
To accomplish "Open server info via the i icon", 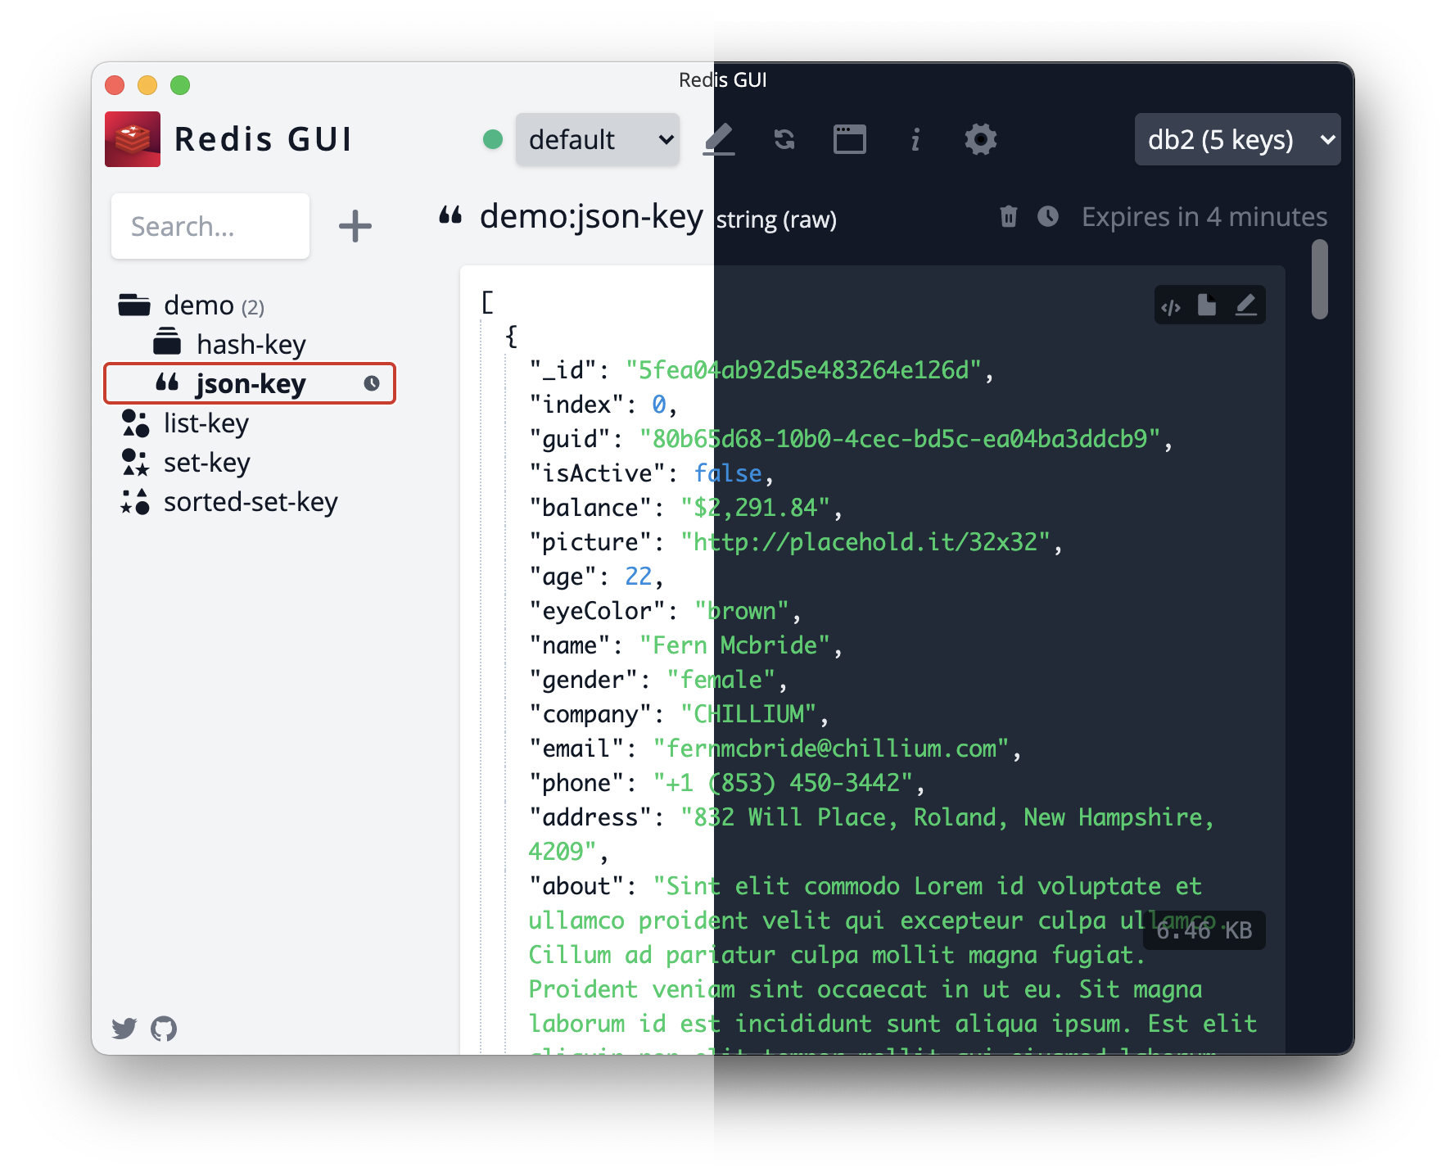I will (x=915, y=139).
